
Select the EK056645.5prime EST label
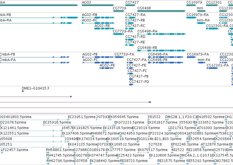tap(124, 117)
